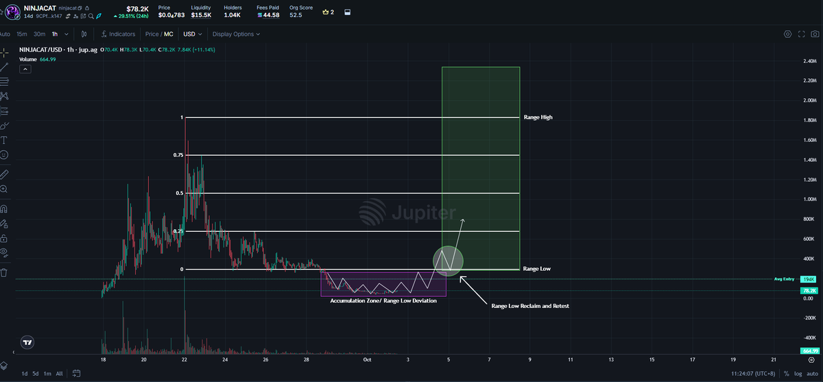Toggle percent scale mode
Viewport: 823px width, 382px height.
click(787, 374)
